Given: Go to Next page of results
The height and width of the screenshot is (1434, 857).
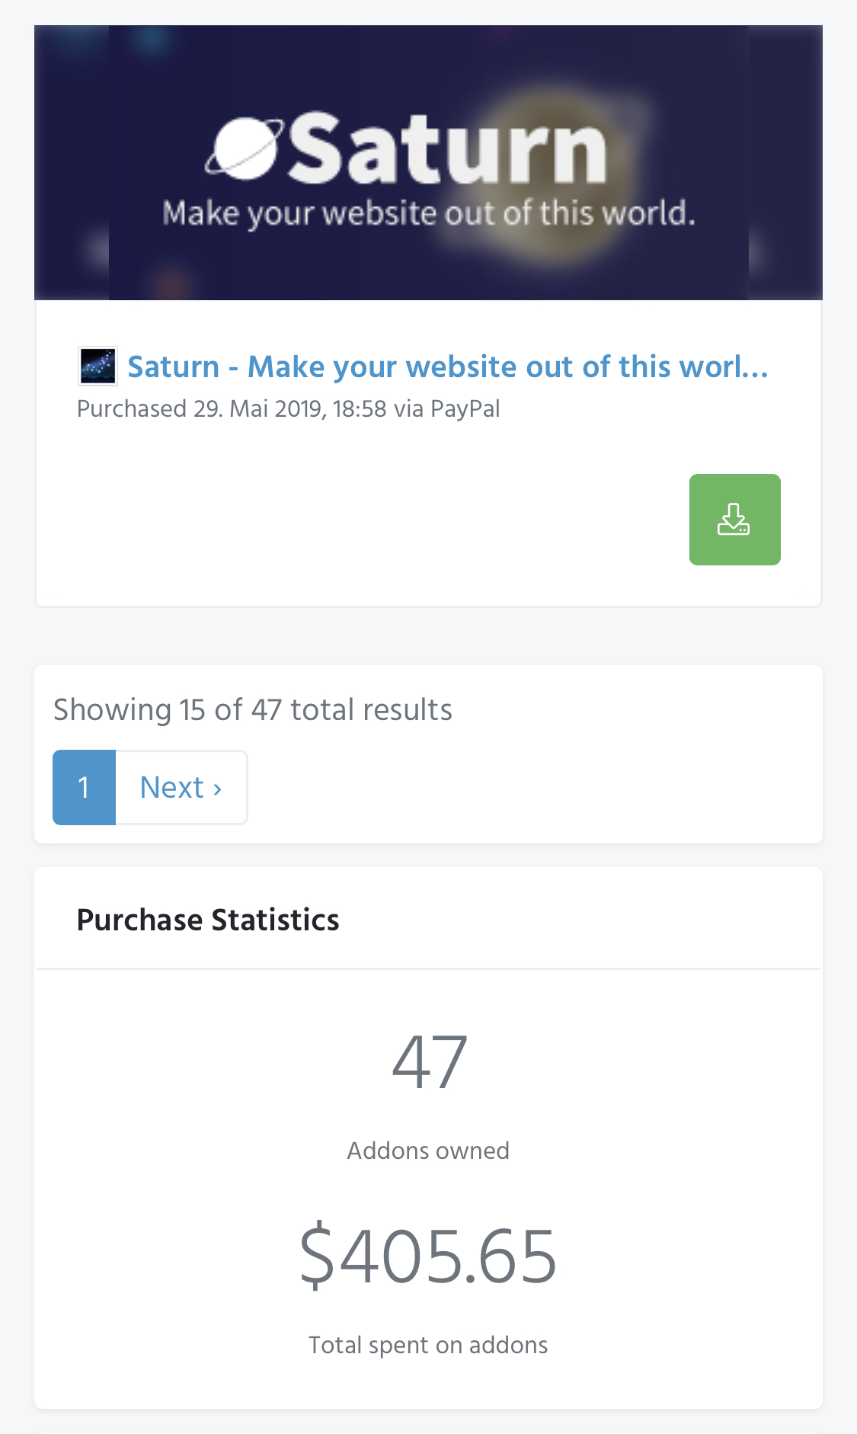Looking at the screenshot, I should coord(181,787).
